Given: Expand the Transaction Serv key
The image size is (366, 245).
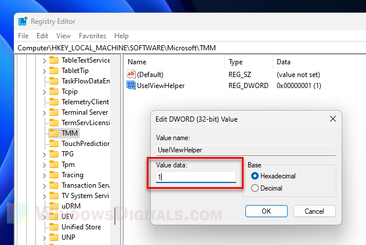Looking at the screenshot, I should (44, 186).
